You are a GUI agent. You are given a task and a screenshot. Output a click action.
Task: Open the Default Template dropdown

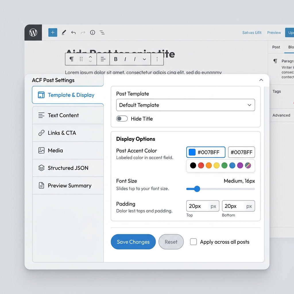[185, 105]
